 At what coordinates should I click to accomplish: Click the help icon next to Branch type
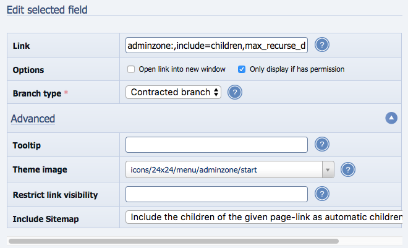(234, 93)
